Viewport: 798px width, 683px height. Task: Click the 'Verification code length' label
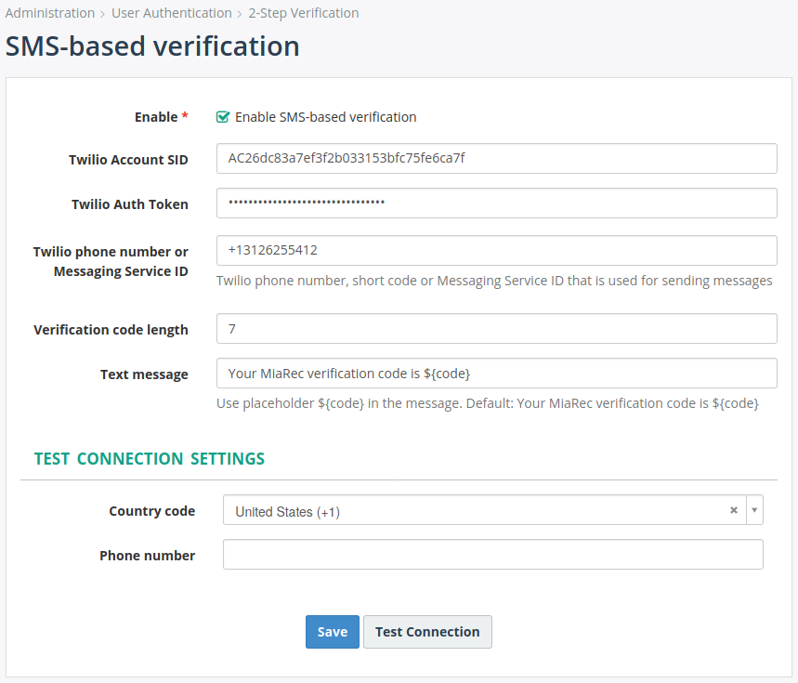point(111,330)
